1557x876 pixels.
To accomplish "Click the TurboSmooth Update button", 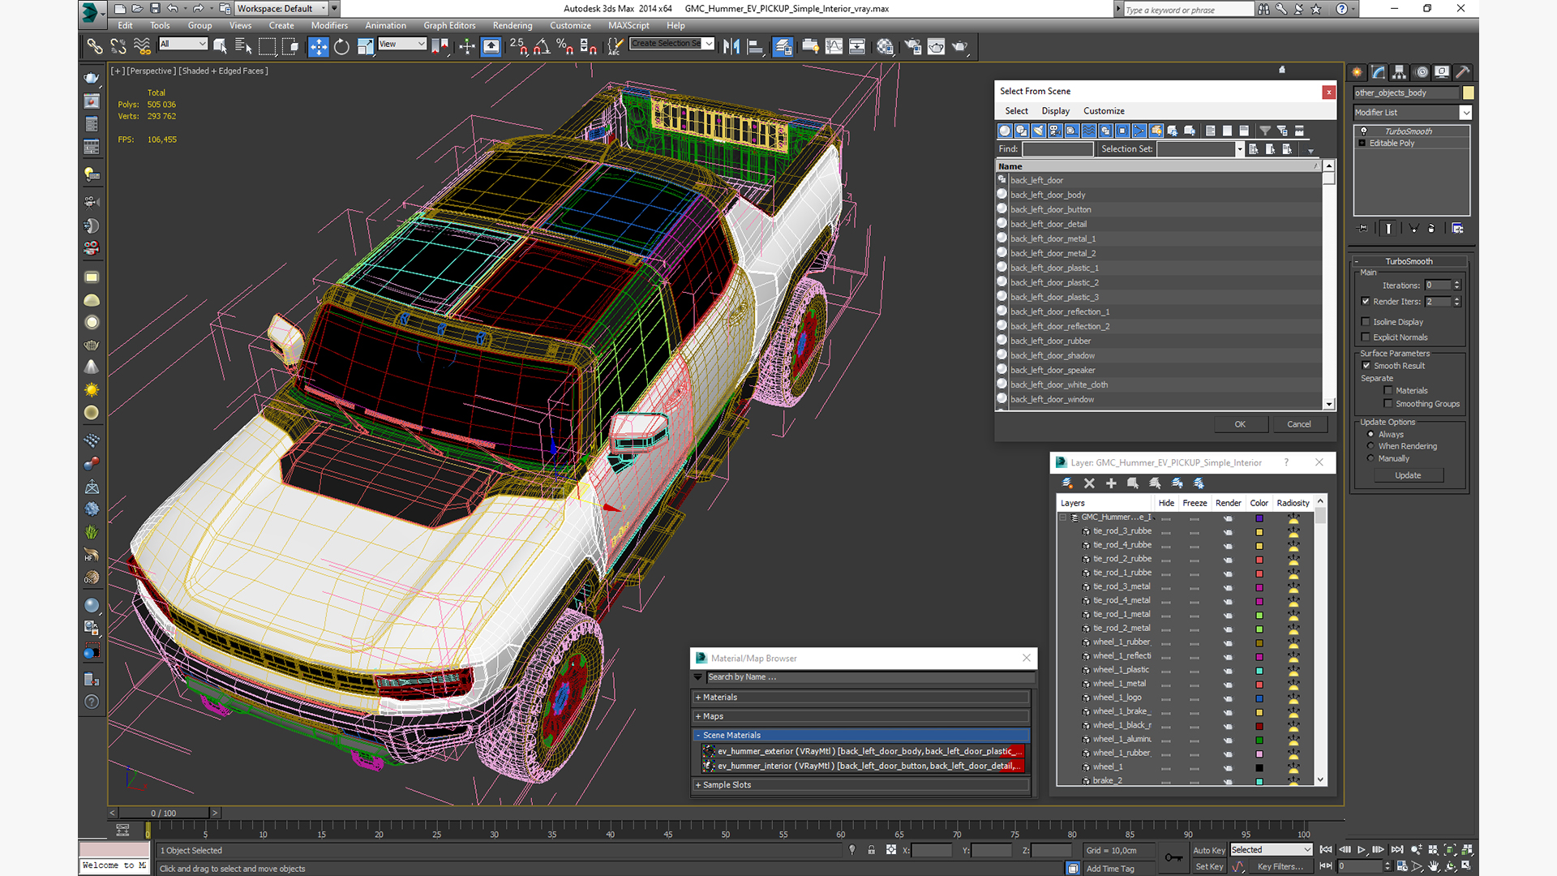I will tap(1408, 476).
